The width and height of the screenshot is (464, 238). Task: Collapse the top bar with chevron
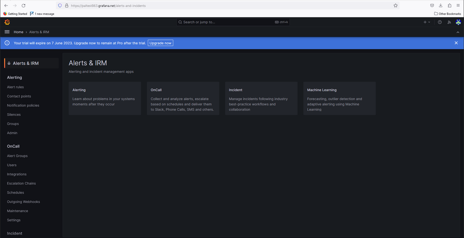pyautogui.click(x=458, y=32)
